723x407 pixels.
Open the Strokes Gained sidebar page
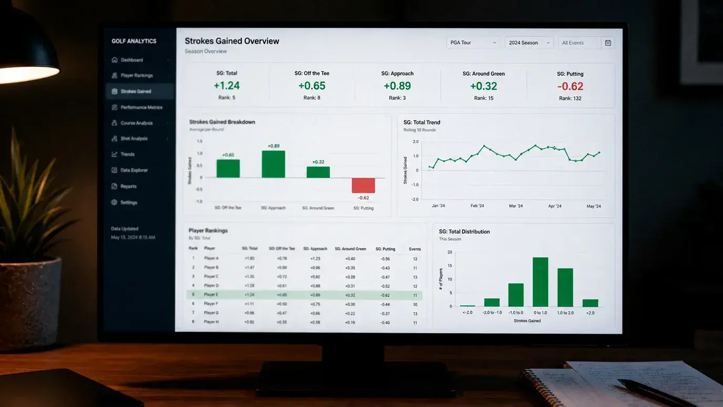139,91
